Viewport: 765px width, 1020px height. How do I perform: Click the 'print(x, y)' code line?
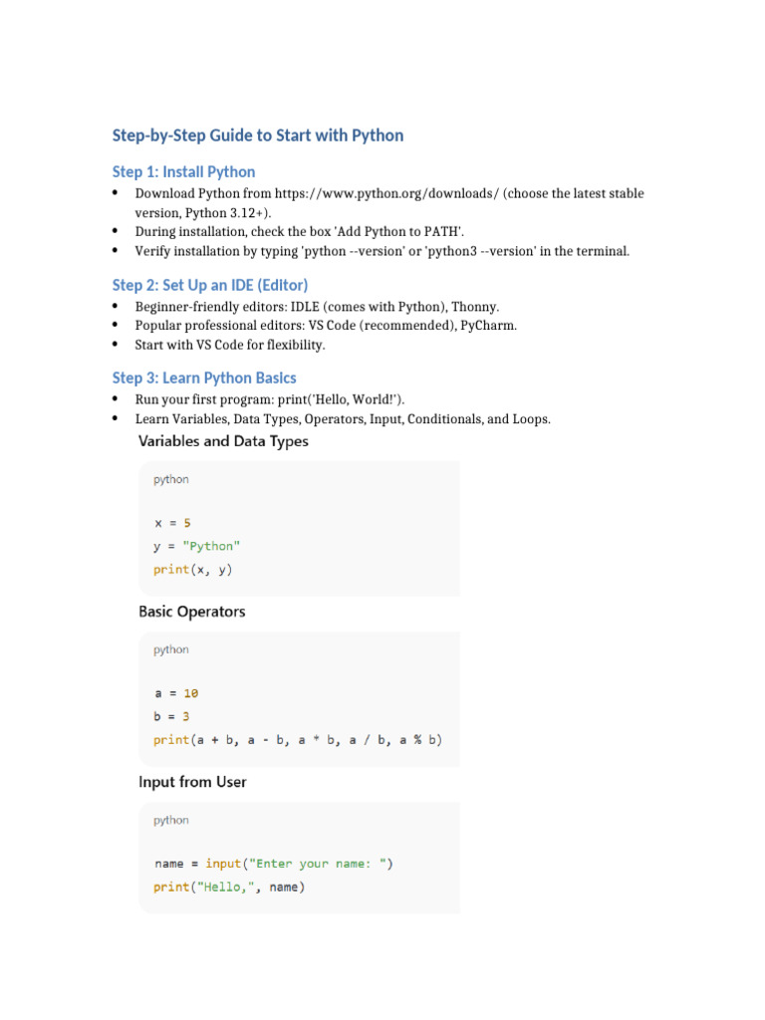click(193, 570)
